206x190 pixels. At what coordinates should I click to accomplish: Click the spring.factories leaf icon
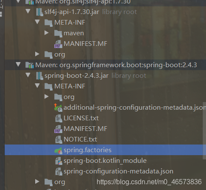58,150
